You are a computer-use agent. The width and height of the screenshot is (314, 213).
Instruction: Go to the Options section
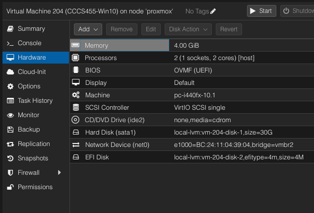click(x=36, y=86)
